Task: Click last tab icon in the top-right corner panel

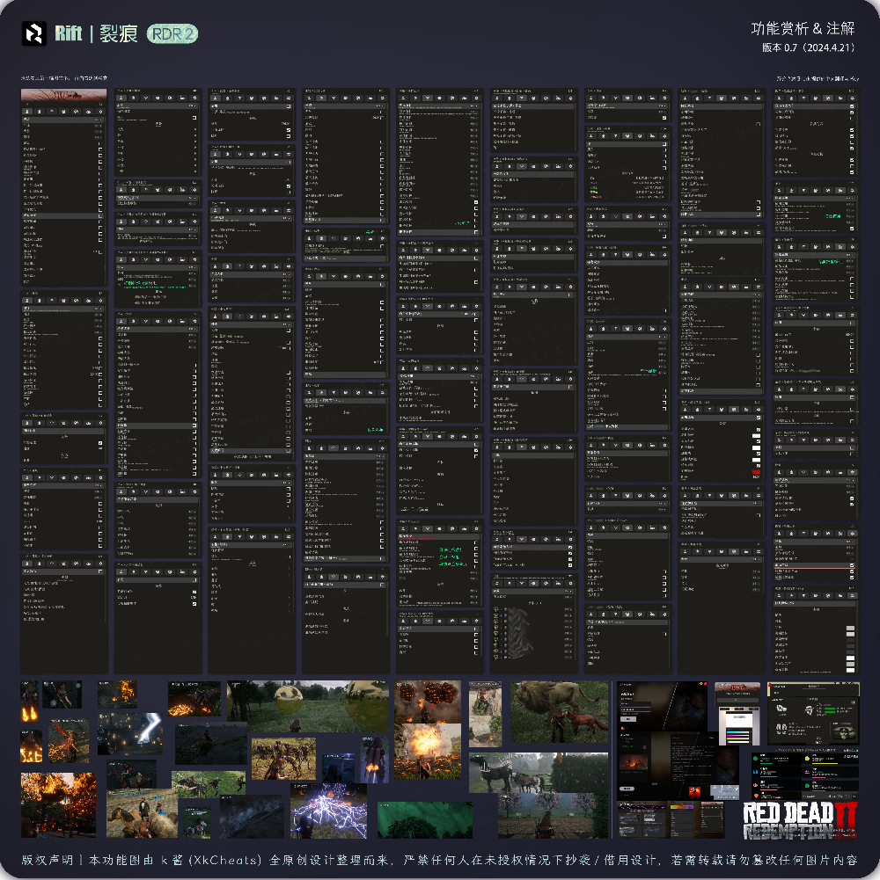Action: [x=852, y=97]
